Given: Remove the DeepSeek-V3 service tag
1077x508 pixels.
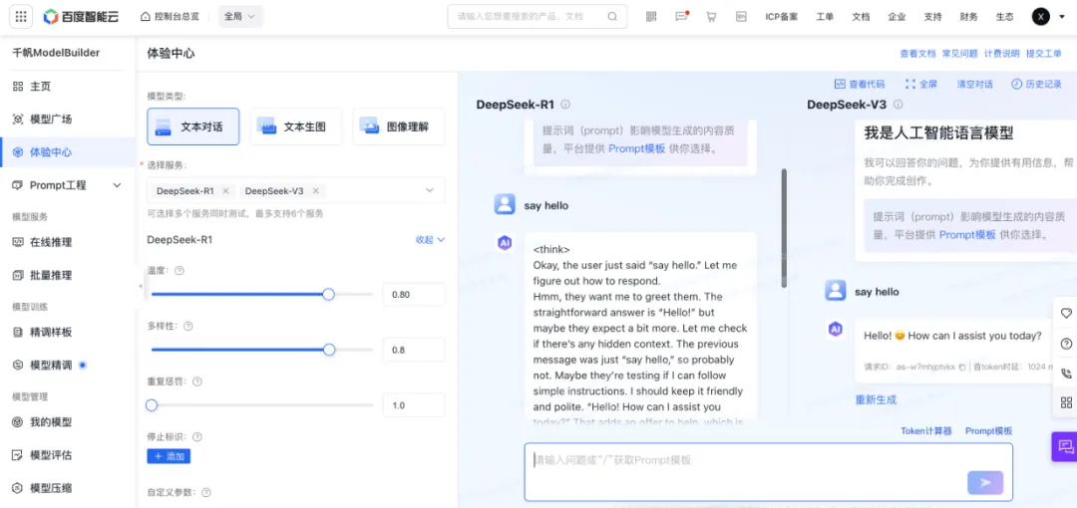Looking at the screenshot, I should point(315,191).
